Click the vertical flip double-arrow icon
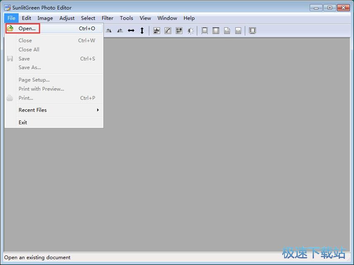 (142, 31)
